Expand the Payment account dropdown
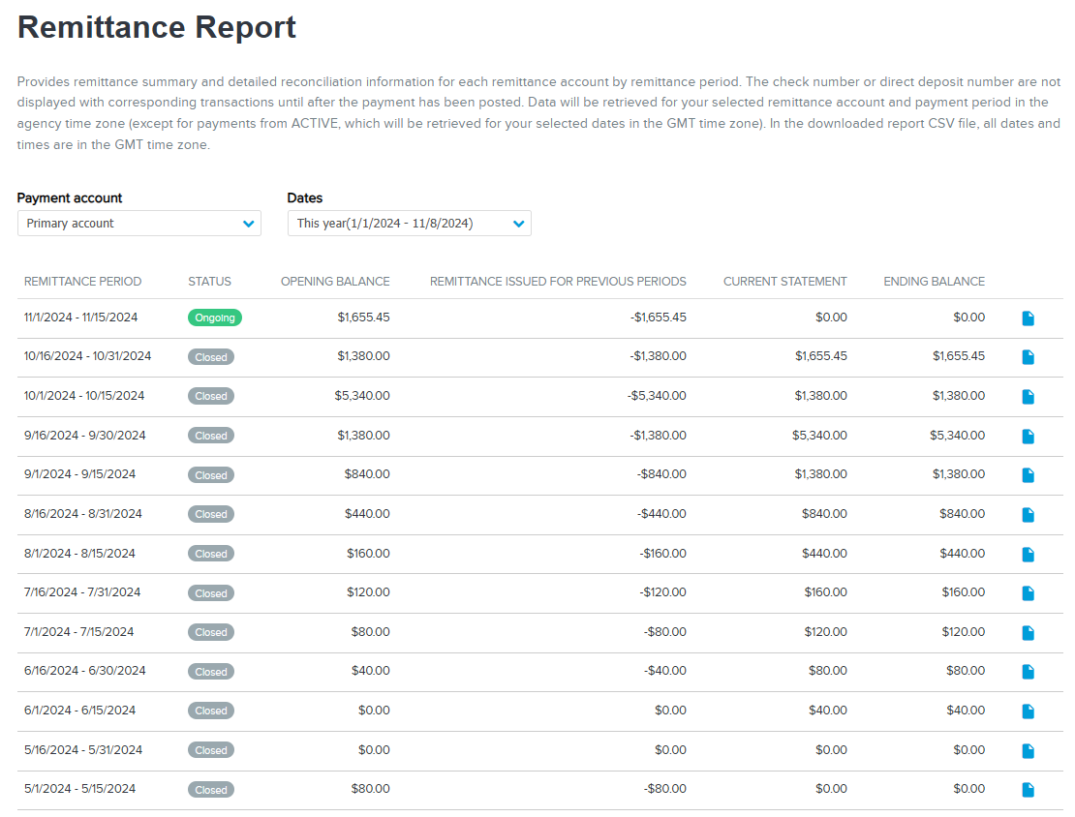Image resolution: width=1075 pixels, height=817 pixels. (x=139, y=224)
